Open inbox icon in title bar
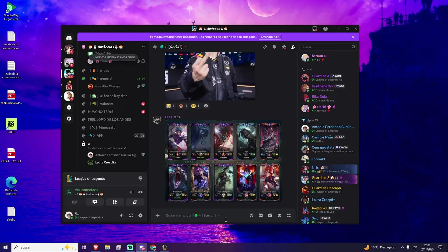 tap(315, 29)
